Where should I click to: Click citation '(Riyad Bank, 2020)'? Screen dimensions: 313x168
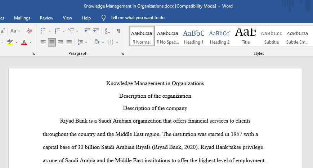tap(175, 147)
